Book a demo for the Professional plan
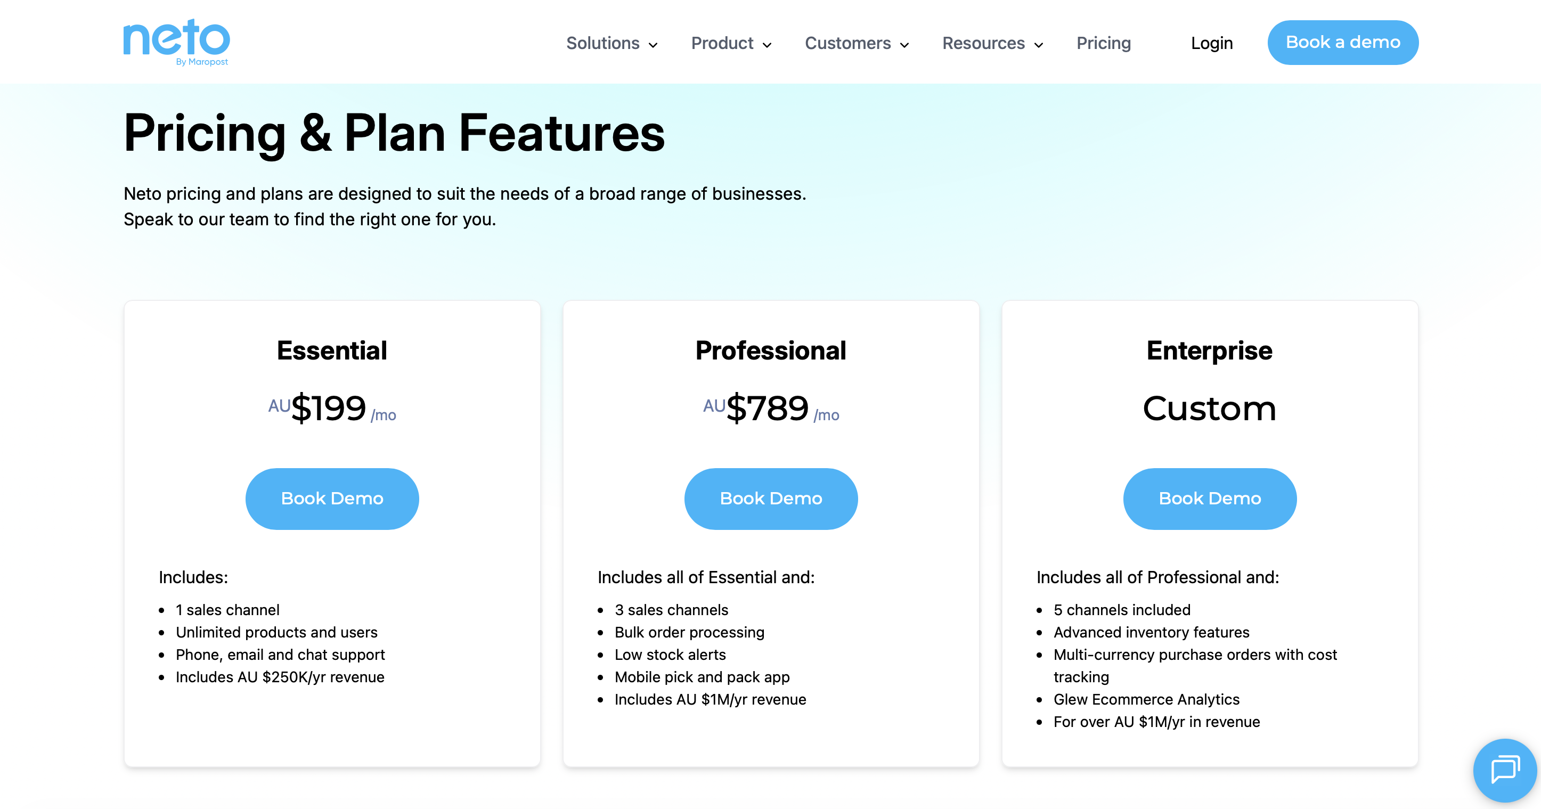This screenshot has height=809, width=1541. pos(771,498)
